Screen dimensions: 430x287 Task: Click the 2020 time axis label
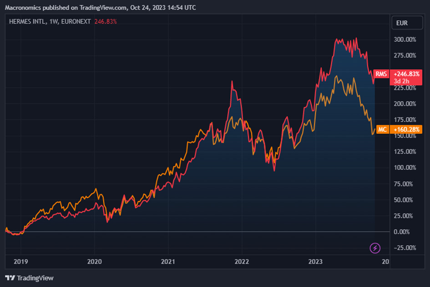click(x=94, y=262)
